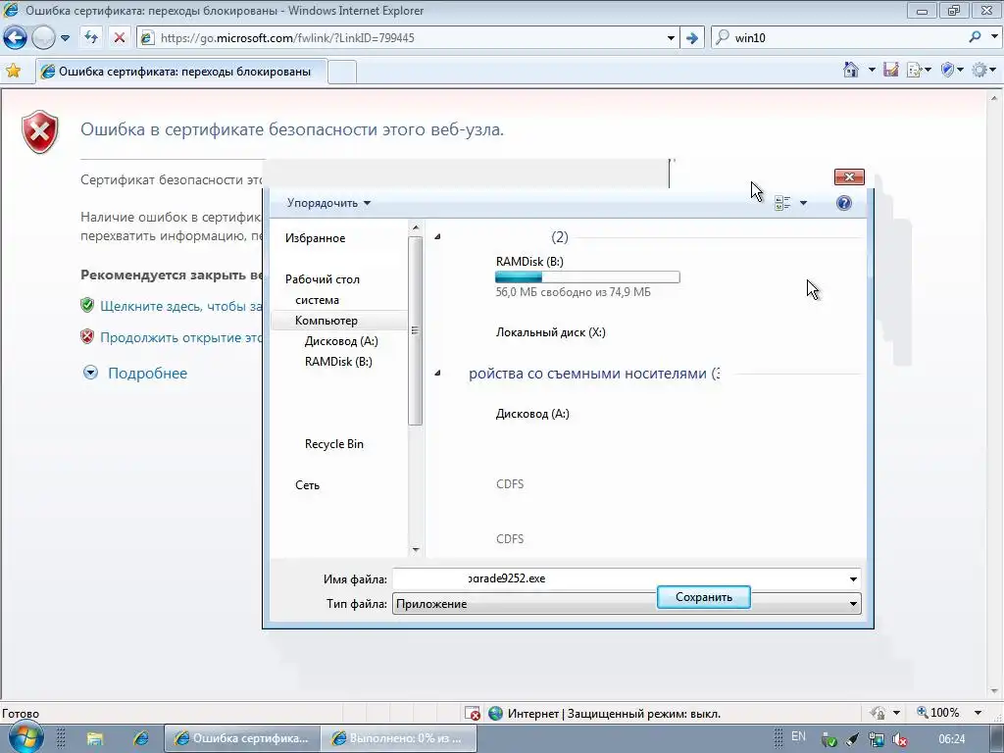Click the link to close this webpage
Screen dimensions: 1004x753
click(181, 306)
